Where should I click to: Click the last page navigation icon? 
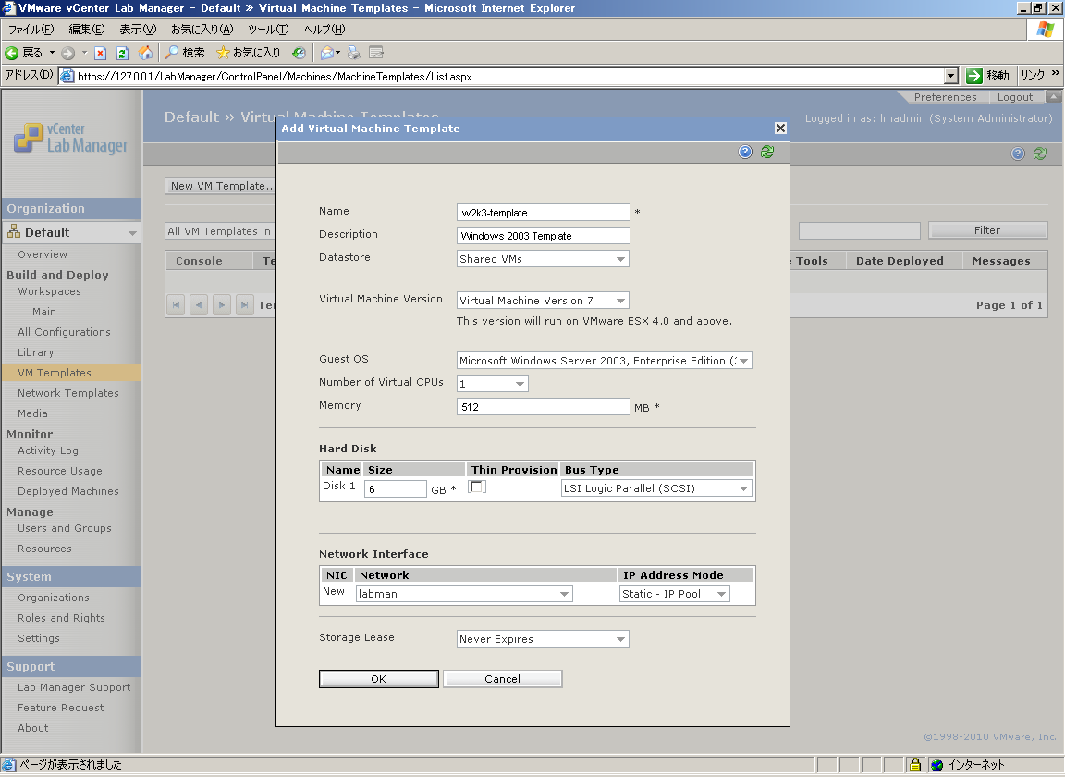(244, 304)
